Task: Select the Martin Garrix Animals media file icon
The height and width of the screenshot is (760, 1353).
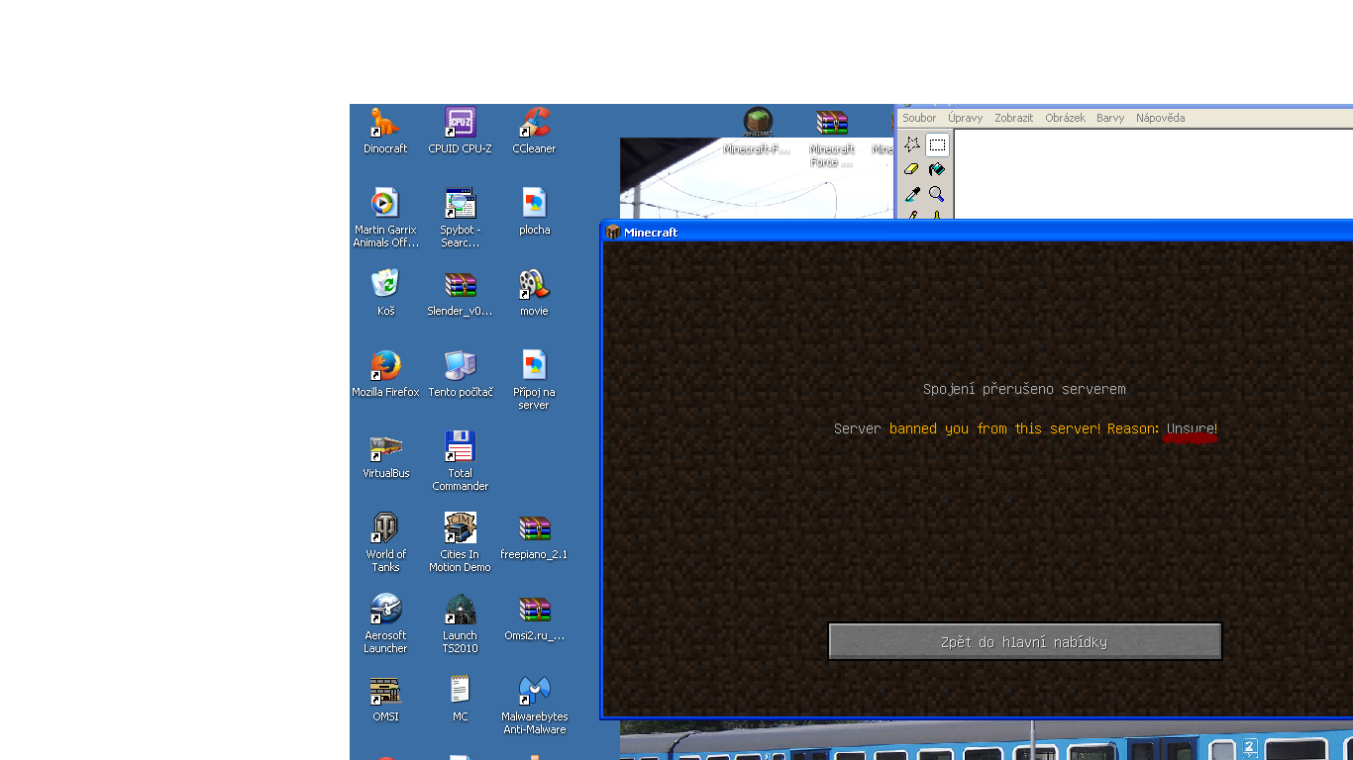Action: tap(385, 218)
